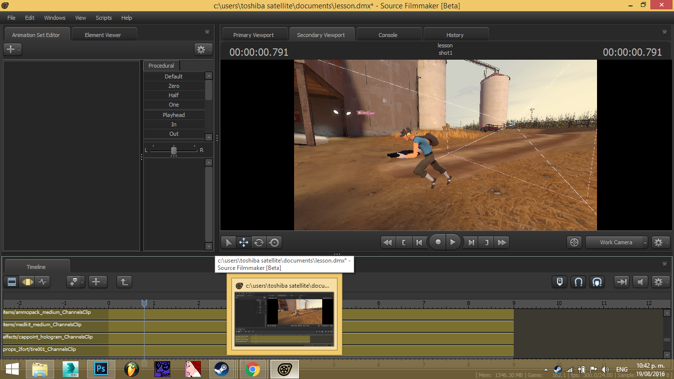Apply the Playhead procedural preset

click(174, 115)
